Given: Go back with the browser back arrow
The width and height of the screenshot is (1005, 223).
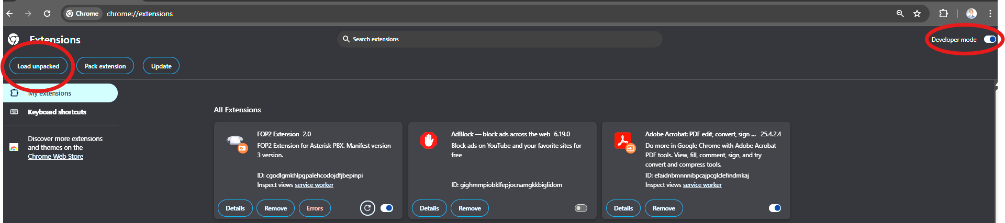Looking at the screenshot, I should coord(9,14).
